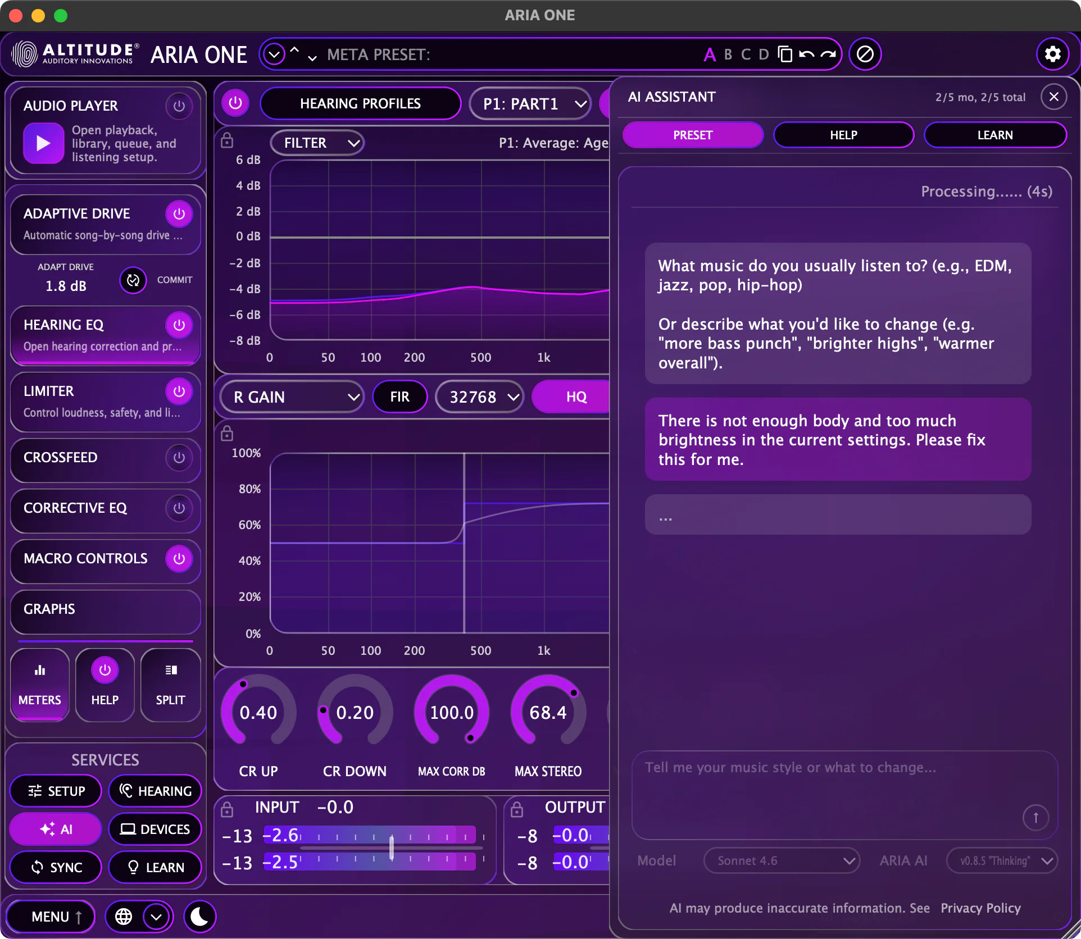Switch to the HELP tab in AI Assistant
1081x939 pixels.
(x=843, y=135)
